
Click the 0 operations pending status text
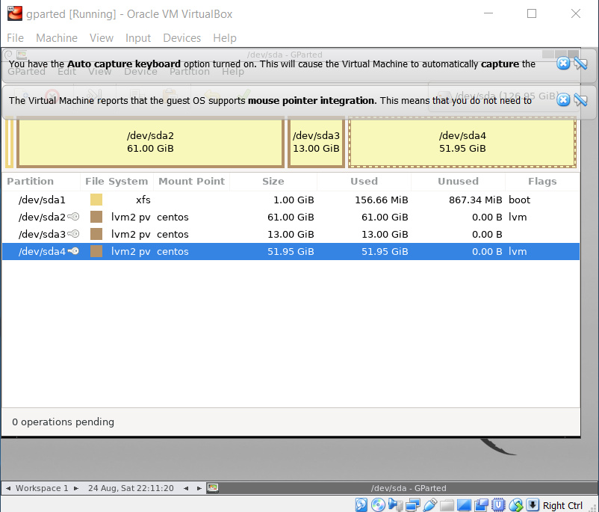click(63, 422)
